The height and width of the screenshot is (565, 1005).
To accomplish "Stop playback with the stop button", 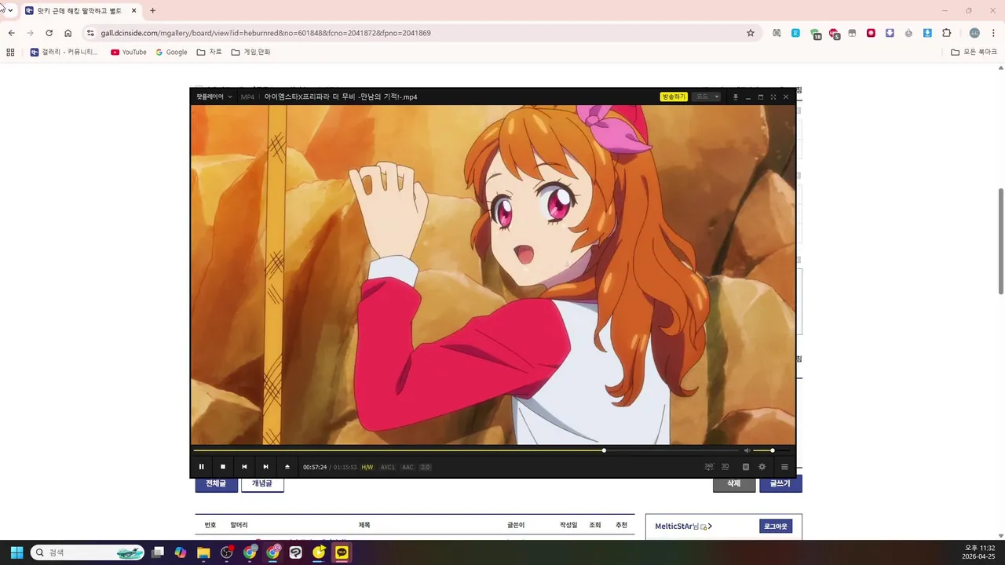I will coord(223,467).
